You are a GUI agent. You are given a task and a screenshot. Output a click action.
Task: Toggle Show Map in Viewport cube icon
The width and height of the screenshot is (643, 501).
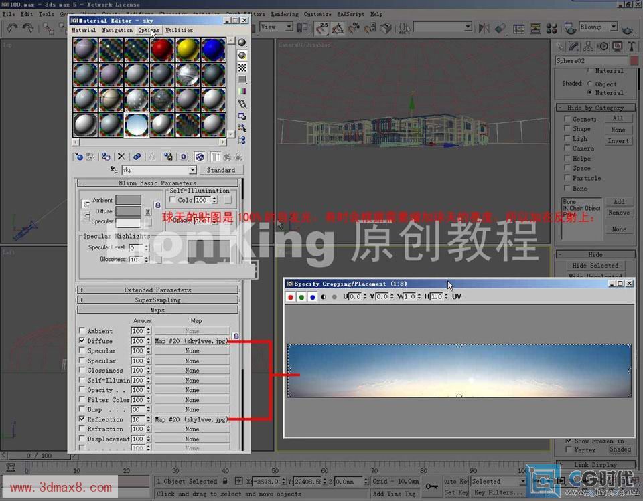[200, 157]
